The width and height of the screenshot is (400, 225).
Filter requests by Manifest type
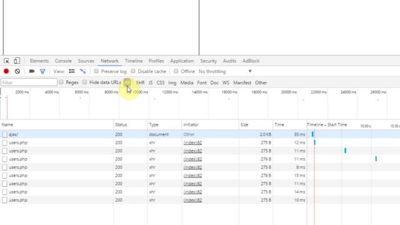tap(242, 82)
